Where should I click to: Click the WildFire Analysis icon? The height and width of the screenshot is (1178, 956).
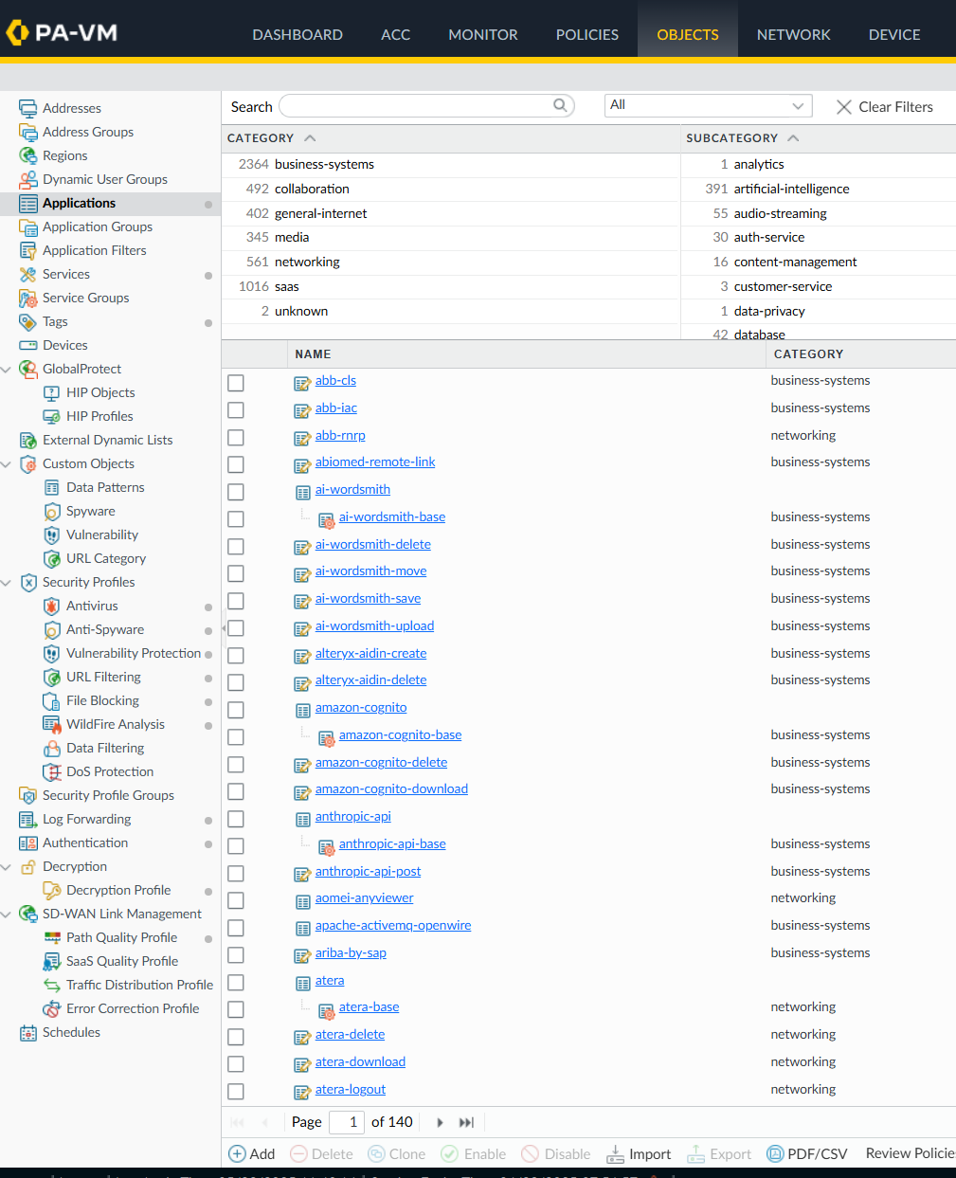[x=52, y=725]
